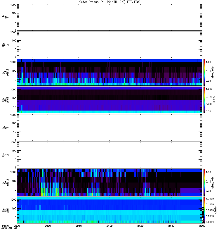Image resolution: width=219 pixels, height=234 pixels.
Task: Click the '<|mV/m|>' unit label beside thc edc12 color bar
Action: [x=213, y=183]
